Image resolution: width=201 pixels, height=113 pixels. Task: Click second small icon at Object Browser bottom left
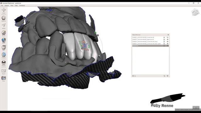135,76
